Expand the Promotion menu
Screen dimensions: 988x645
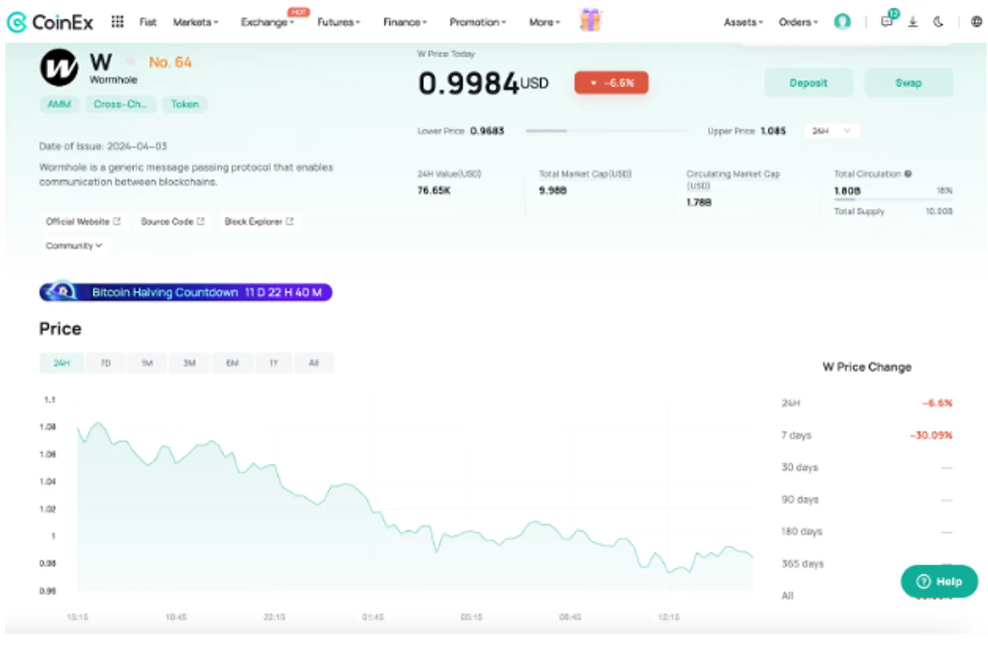(x=477, y=22)
